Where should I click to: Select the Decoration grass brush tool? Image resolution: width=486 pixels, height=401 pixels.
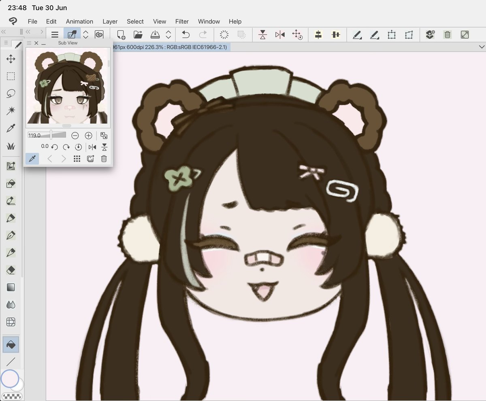click(11, 146)
